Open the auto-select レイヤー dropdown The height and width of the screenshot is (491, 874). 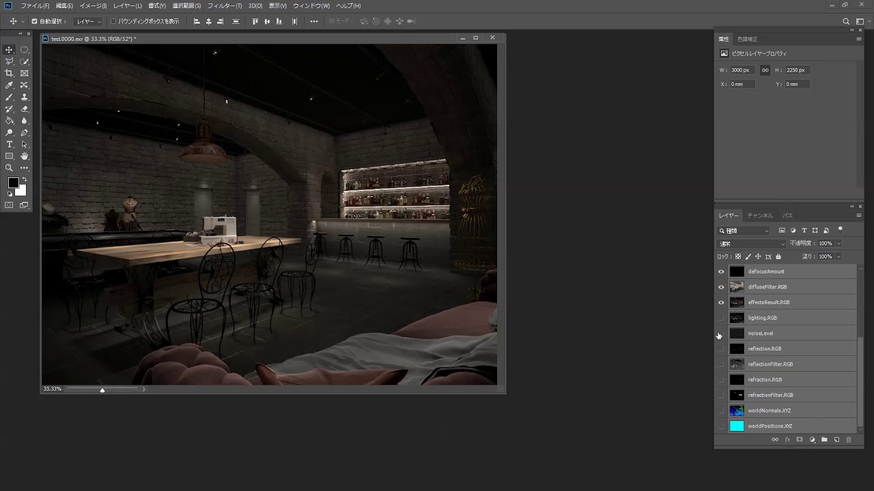point(89,21)
